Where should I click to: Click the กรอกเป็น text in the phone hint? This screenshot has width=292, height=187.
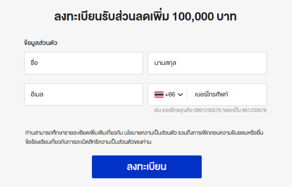pos(231,110)
